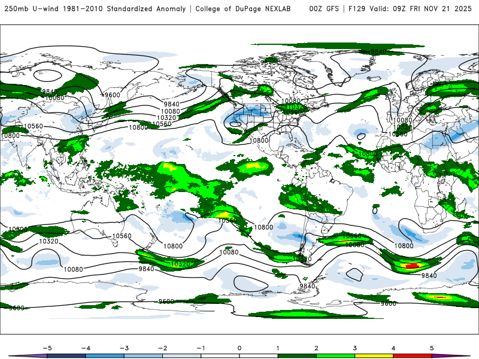479x359 pixels.
Task: Select the 'Valid: 09Z FRI NOV 21 2025' timestamp
Action: [421, 8]
